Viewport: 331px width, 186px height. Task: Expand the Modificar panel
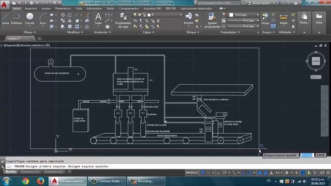pos(75,32)
